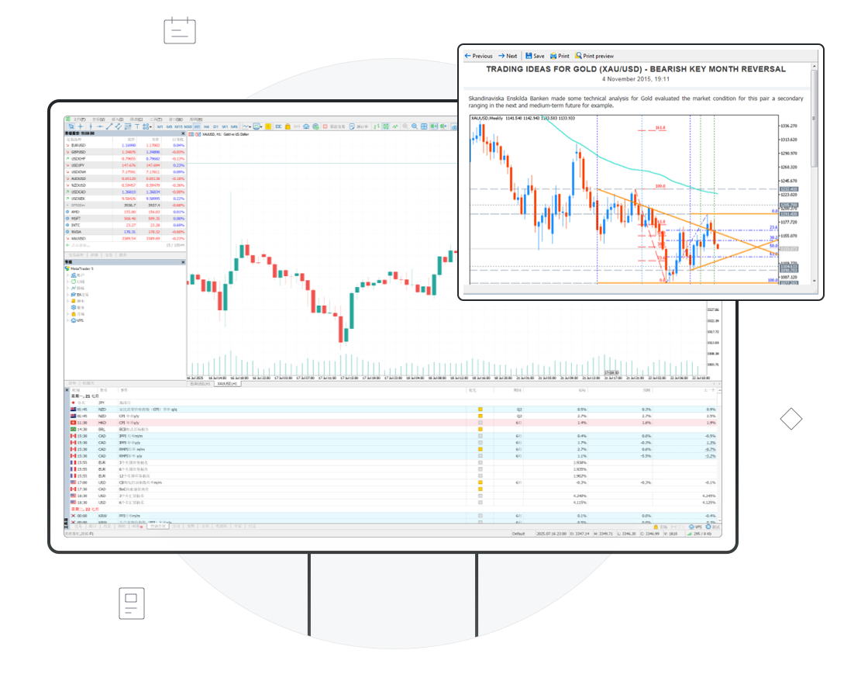This screenshot has height=695, width=868.
Task: Switch chart to D1 timeframe
Action: point(215,126)
